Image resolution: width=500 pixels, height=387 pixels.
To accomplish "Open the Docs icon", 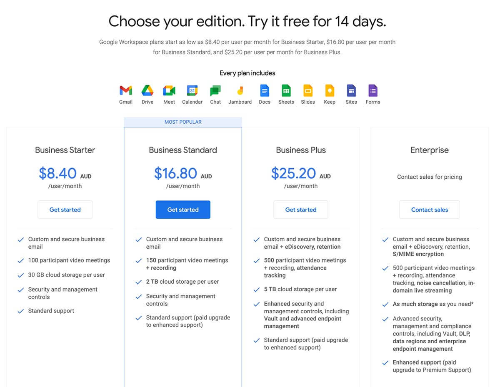I will point(265,90).
